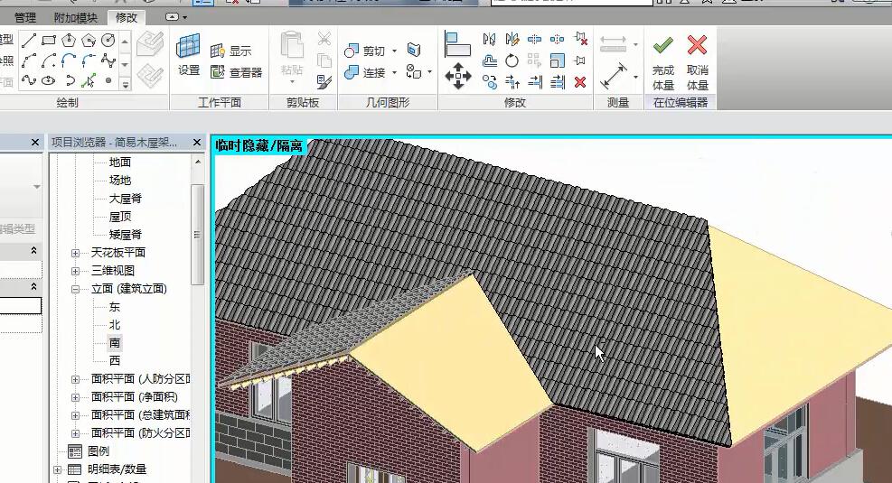Image resolution: width=892 pixels, height=483 pixels.
Task: Select Trim/Extend Multiple Elements tool
Action: (557, 82)
